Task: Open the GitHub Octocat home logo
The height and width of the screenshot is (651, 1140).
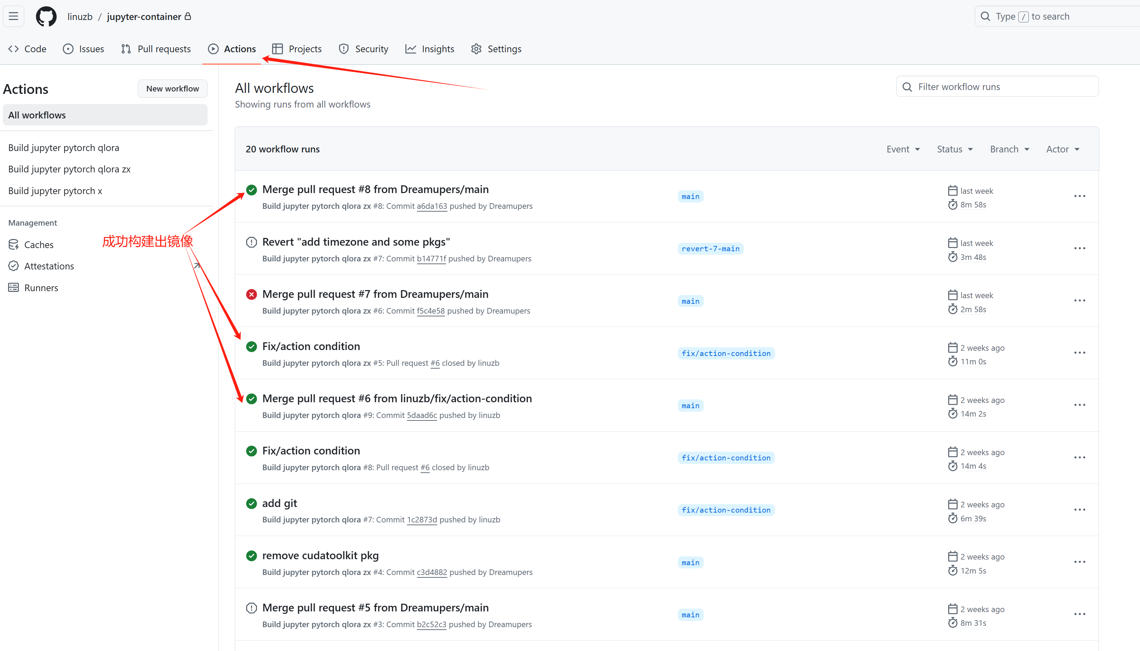Action: (46, 16)
